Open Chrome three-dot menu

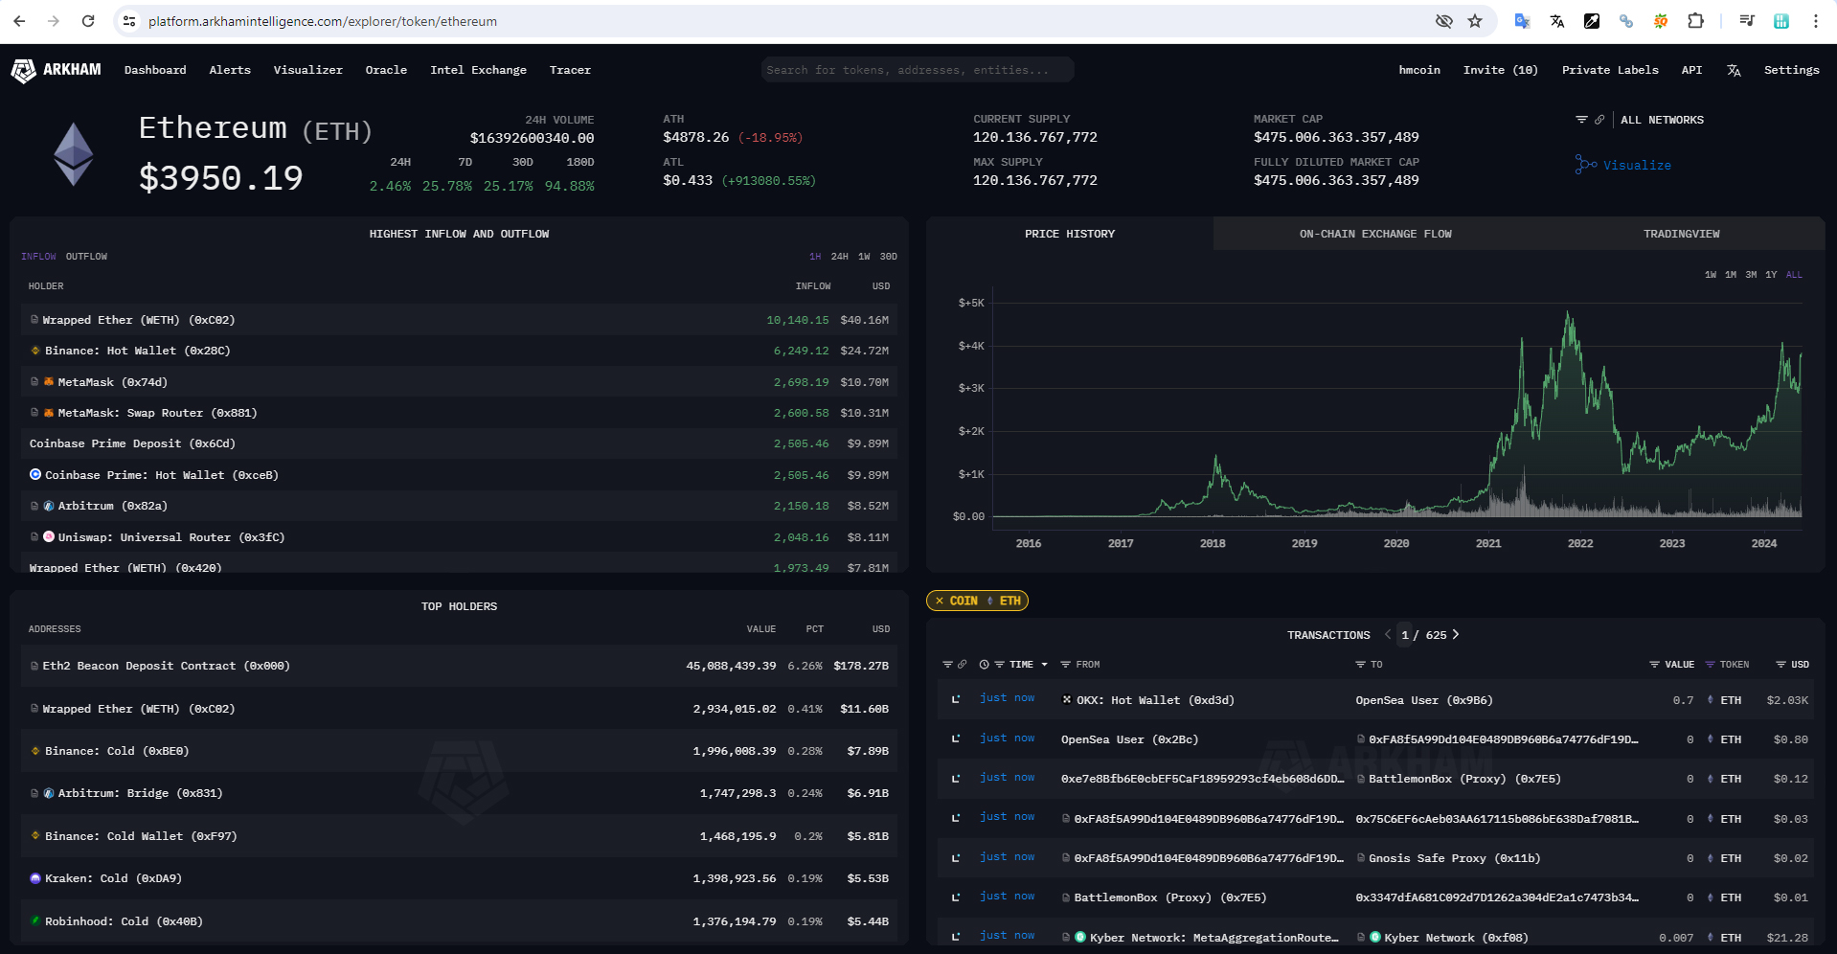click(x=1815, y=21)
